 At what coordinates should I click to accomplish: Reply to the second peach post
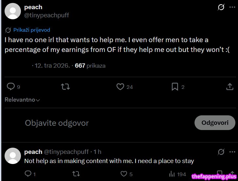(28, 174)
